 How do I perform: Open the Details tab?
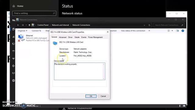point(77,37)
